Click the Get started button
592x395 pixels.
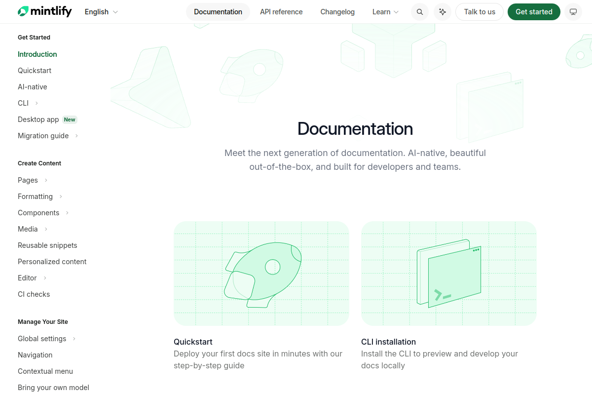(534, 12)
